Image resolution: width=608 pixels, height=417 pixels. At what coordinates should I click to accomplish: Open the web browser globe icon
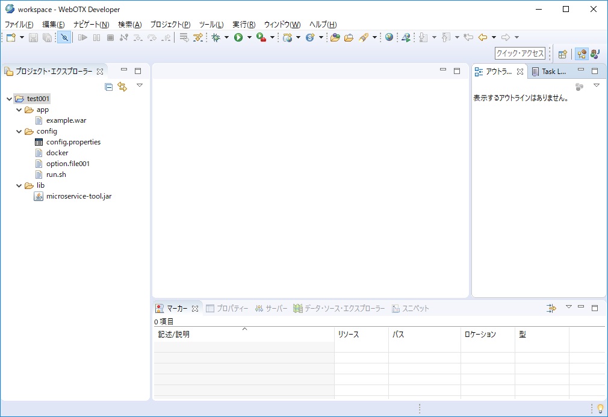point(389,37)
